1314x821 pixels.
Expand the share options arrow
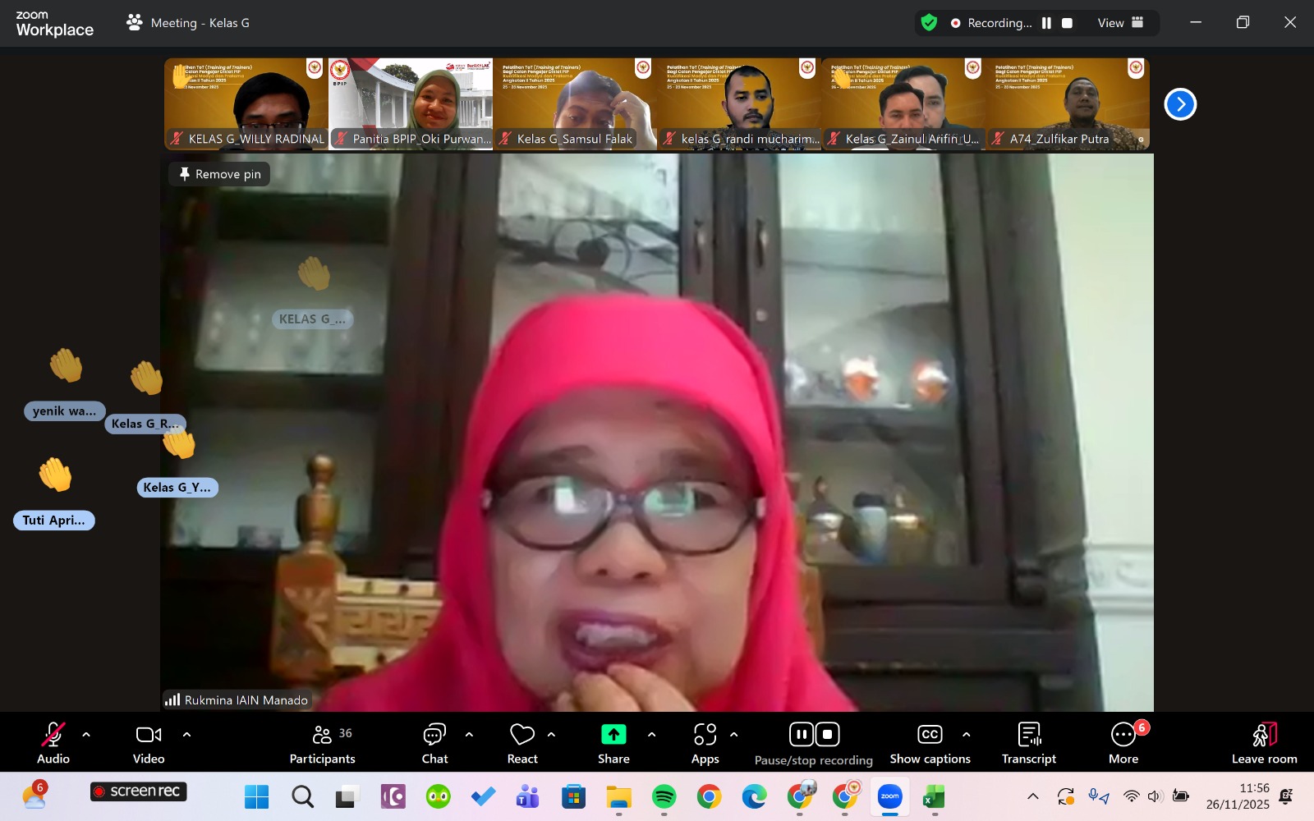652,735
